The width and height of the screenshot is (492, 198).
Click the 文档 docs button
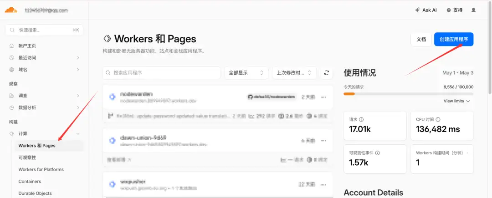point(421,40)
